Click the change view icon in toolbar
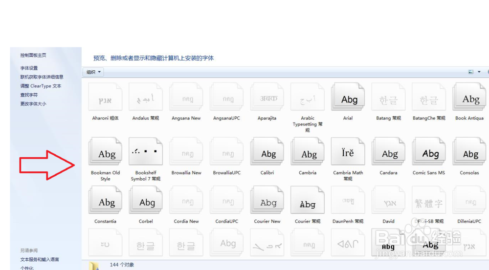The height and width of the screenshot is (270, 489). 470,72
